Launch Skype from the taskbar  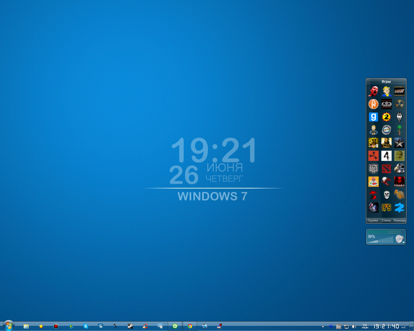click(x=86, y=326)
